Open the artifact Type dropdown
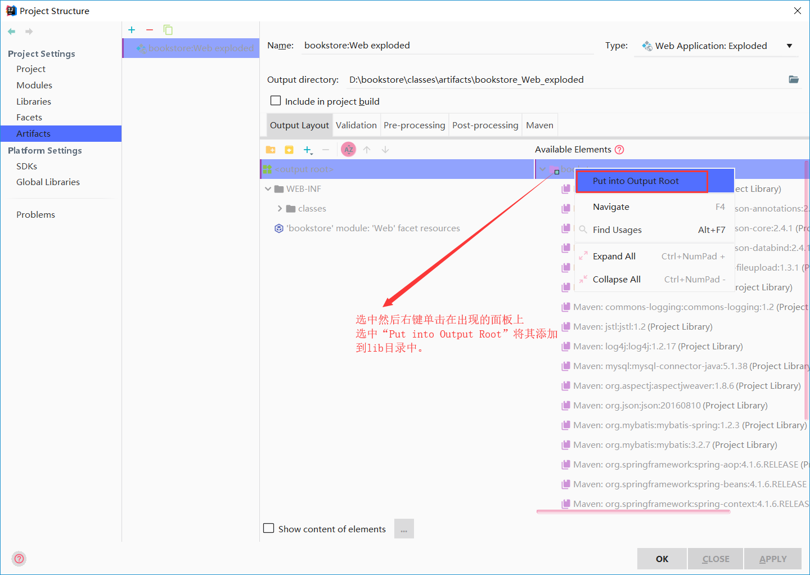 [x=789, y=46]
